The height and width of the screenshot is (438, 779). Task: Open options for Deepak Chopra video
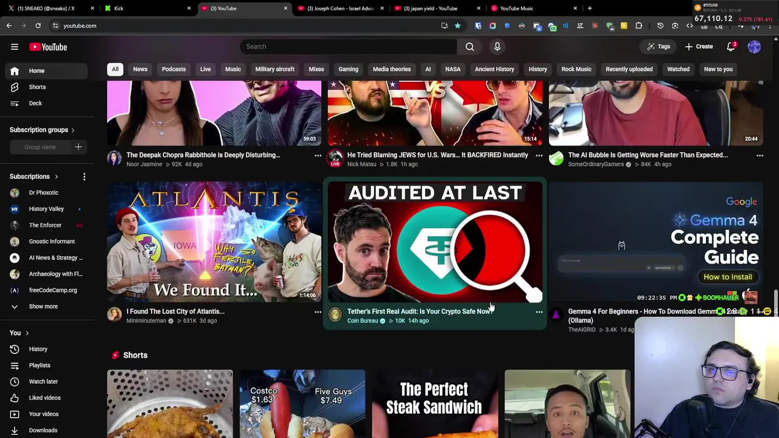pyautogui.click(x=318, y=156)
